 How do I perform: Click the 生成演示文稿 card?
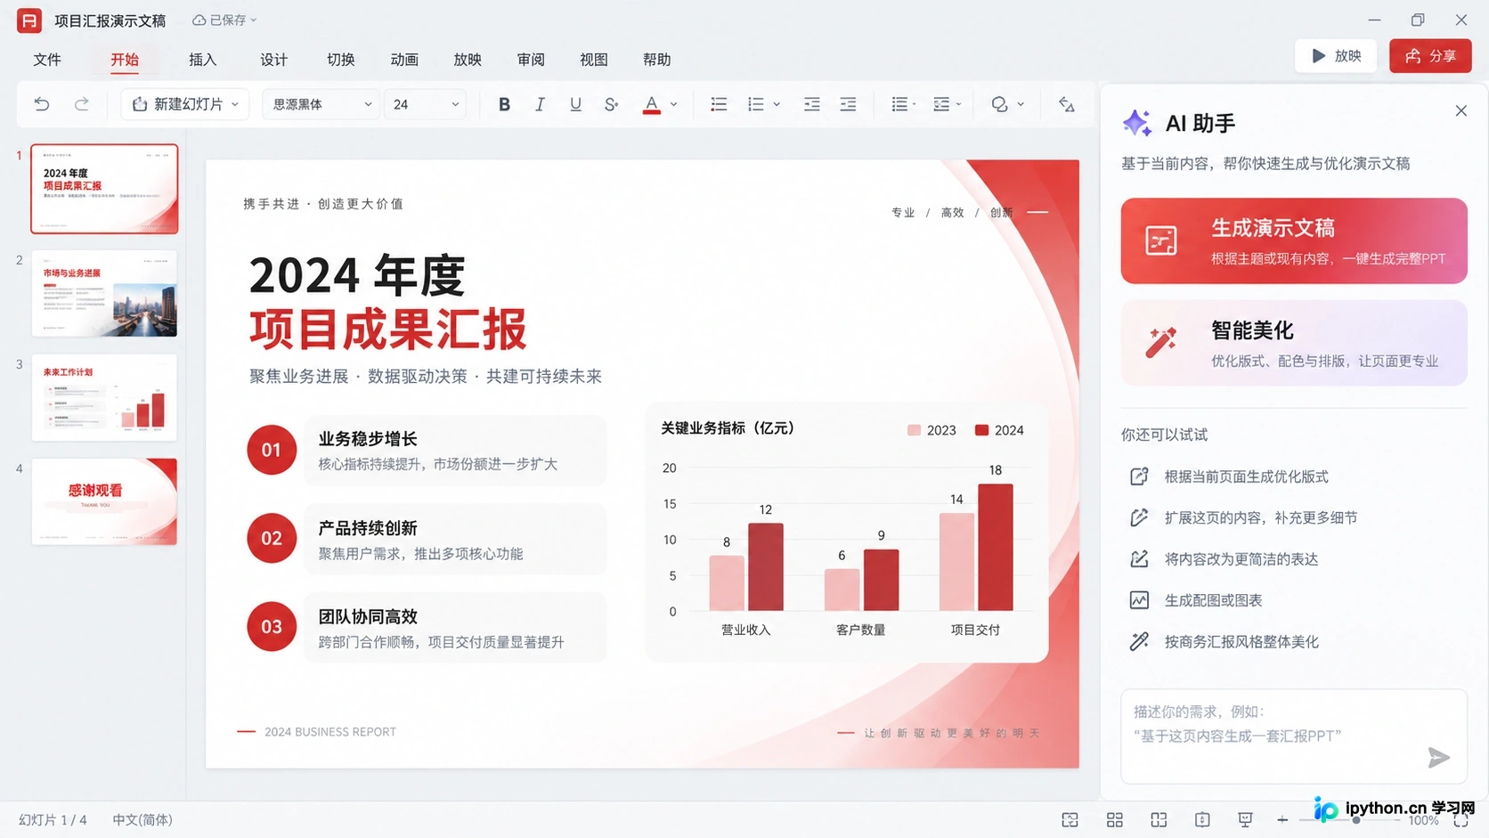(1294, 241)
